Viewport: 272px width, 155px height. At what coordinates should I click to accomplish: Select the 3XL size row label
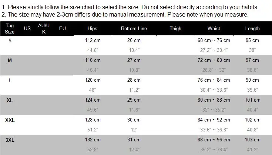pyautogui.click(x=10, y=140)
